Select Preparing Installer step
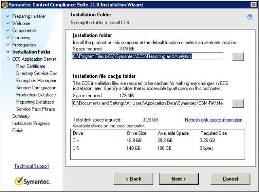The image size is (259, 192). point(29,16)
